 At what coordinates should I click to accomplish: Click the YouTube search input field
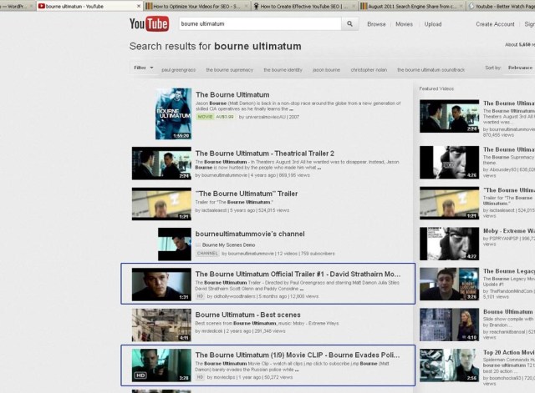[x=260, y=24]
